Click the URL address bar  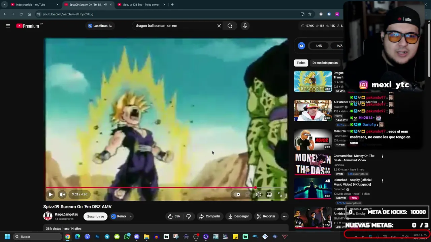pyautogui.click(x=168, y=14)
